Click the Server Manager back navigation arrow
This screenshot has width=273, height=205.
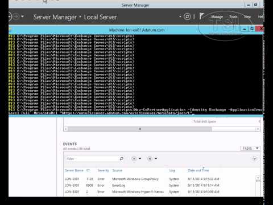point(10,17)
